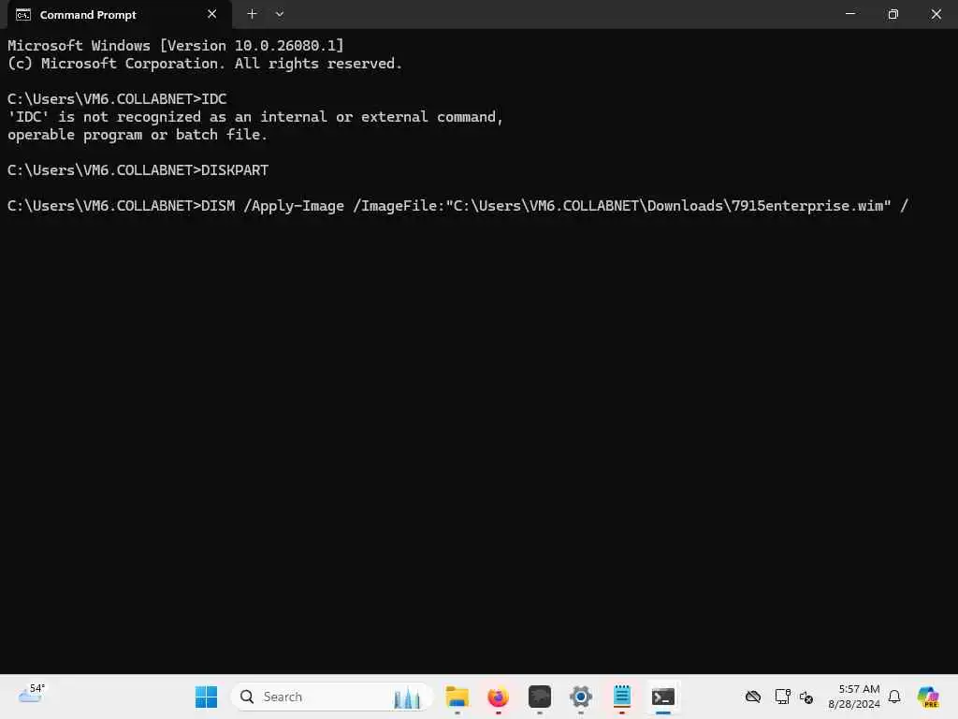Open the dark square app on taskbar

pos(540,697)
